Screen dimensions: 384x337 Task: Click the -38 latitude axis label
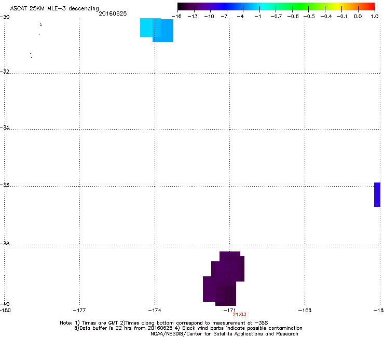5,244
